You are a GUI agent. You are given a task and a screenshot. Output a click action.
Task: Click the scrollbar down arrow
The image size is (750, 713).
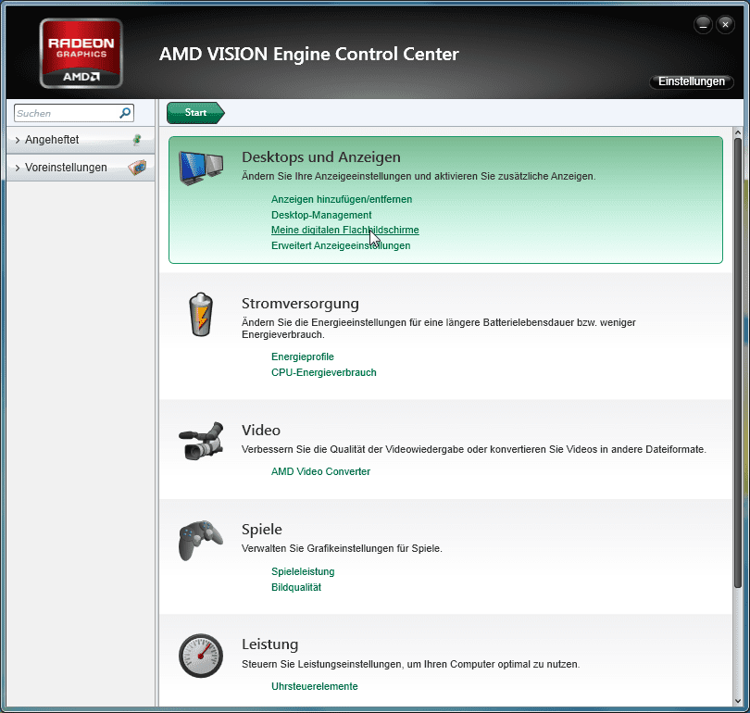[x=738, y=701]
